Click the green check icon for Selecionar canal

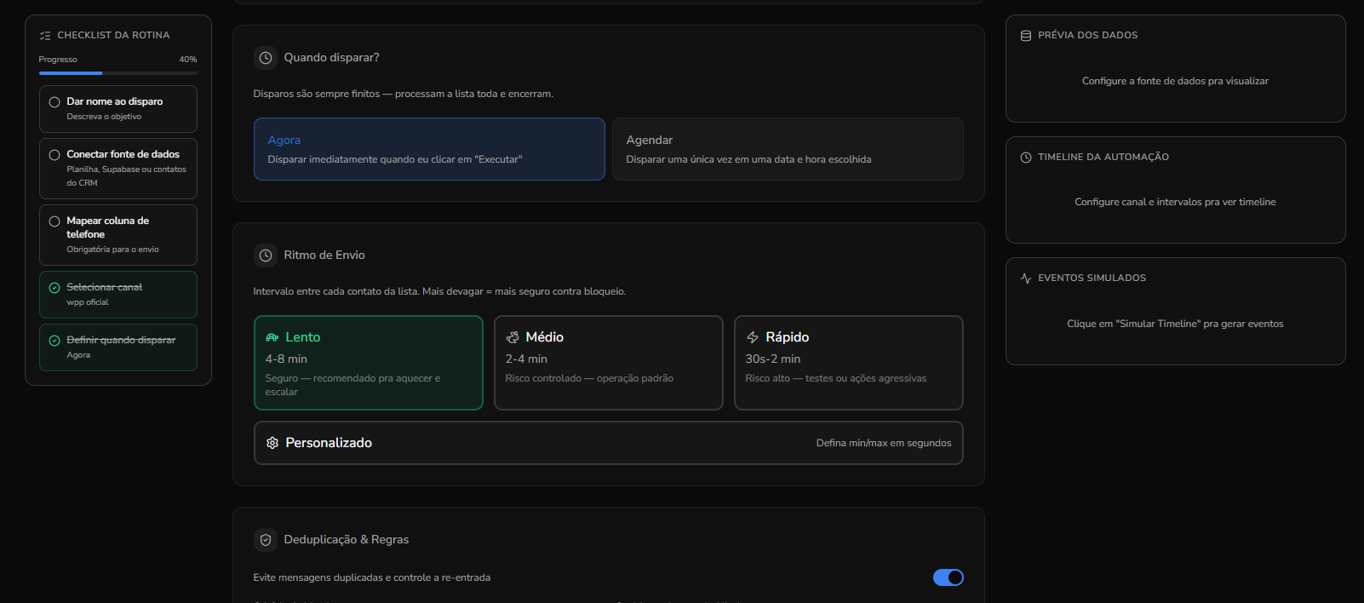(x=54, y=288)
